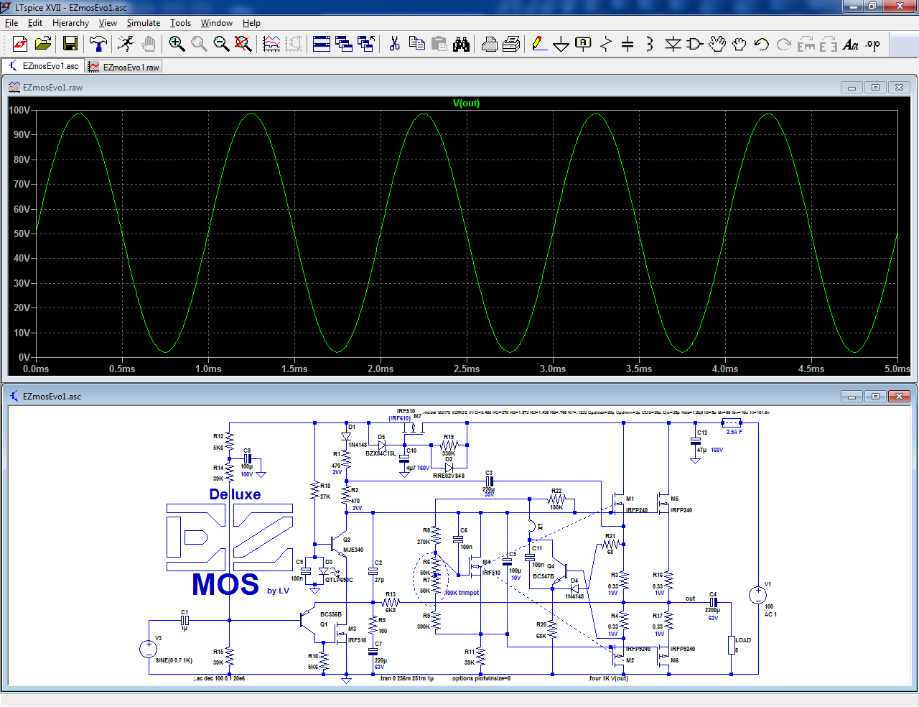Screen dimensions: 919x707
Task: Open the Simulate menu
Action: (144, 23)
